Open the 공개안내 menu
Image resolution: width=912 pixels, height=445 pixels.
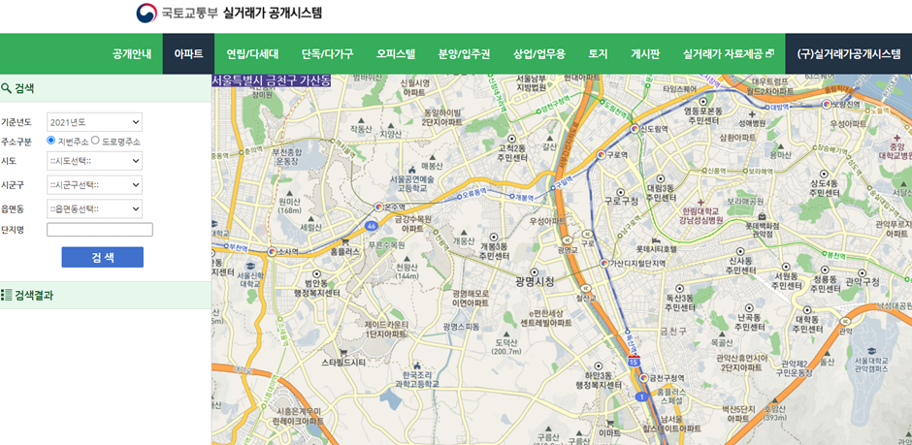132,54
